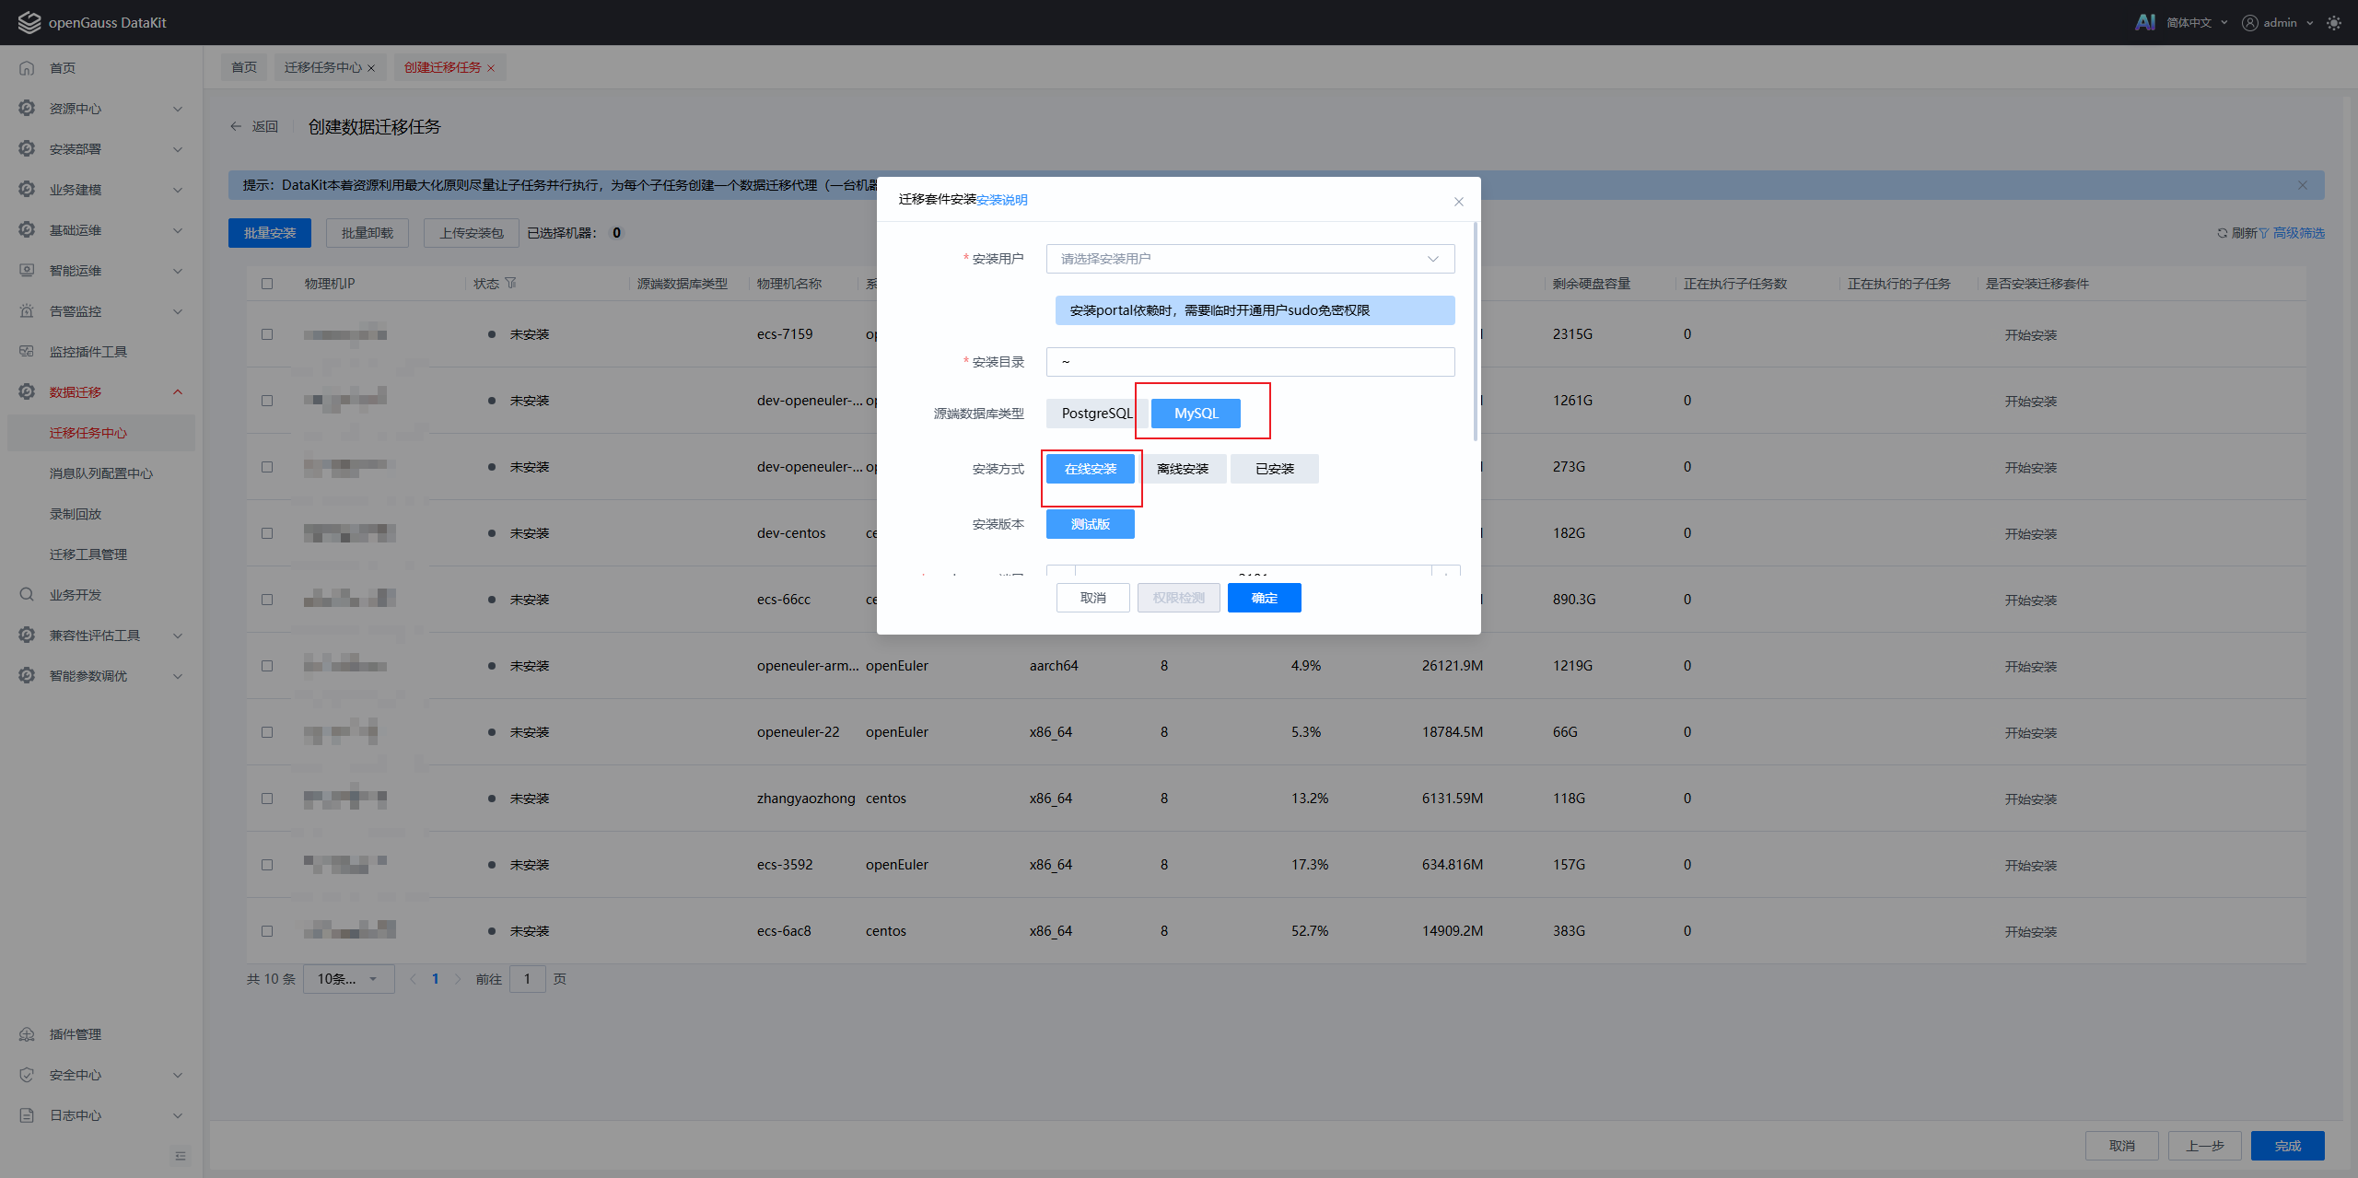This screenshot has height=1178, width=2358.
Task: Close the 迁移任务中心 tab
Action: (x=371, y=68)
